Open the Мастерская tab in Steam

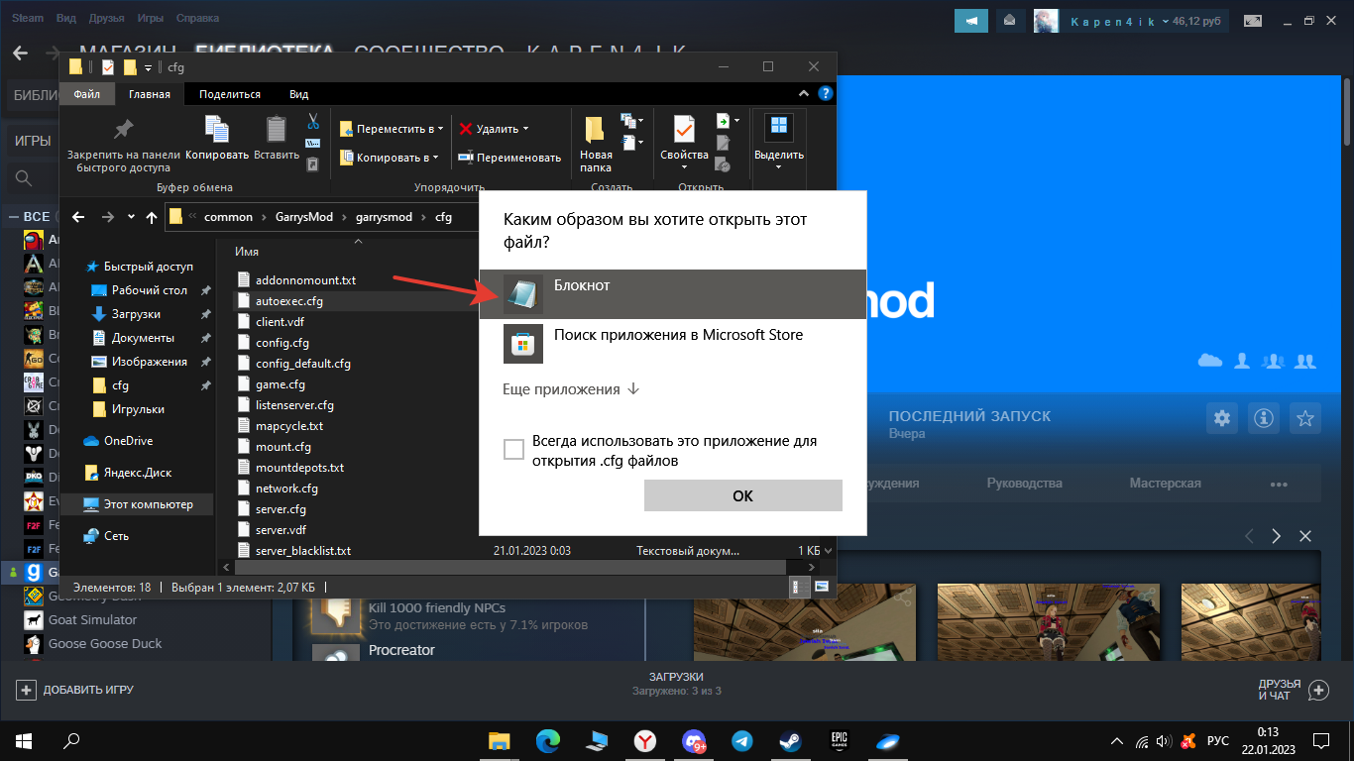coord(1165,484)
